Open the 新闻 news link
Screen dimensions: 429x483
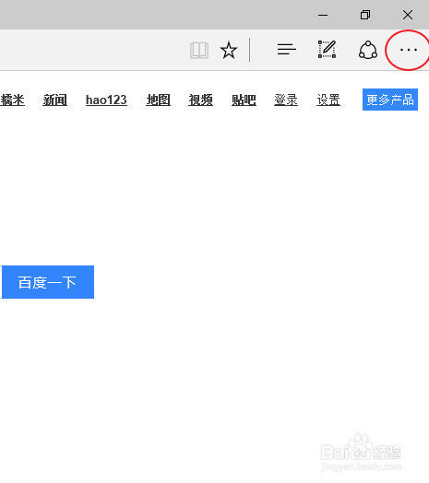[x=54, y=100]
